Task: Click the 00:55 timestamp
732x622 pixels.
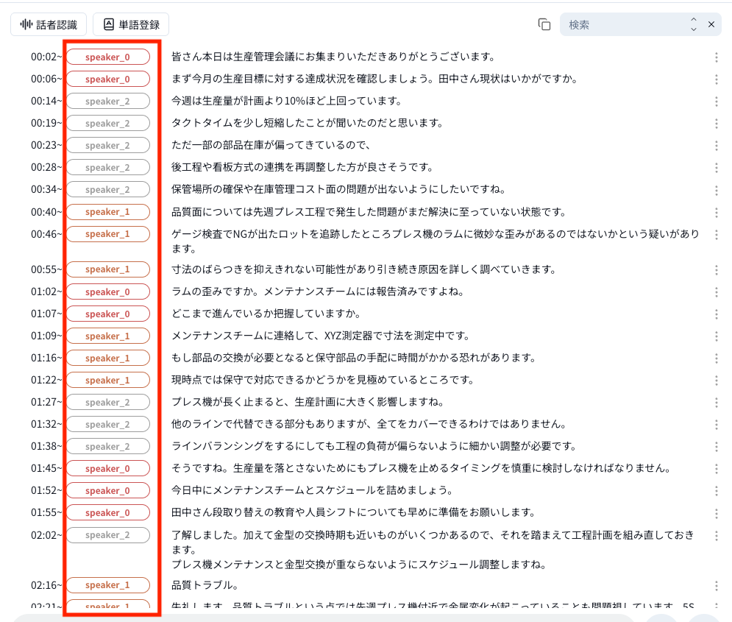Action: [46, 269]
